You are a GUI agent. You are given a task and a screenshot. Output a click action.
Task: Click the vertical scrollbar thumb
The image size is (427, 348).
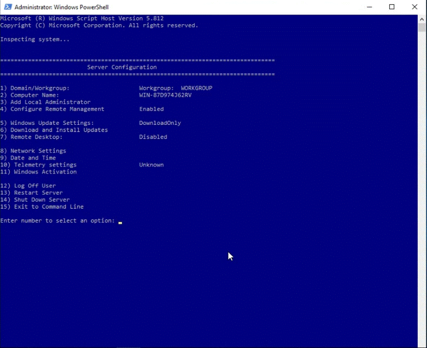pos(422,28)
